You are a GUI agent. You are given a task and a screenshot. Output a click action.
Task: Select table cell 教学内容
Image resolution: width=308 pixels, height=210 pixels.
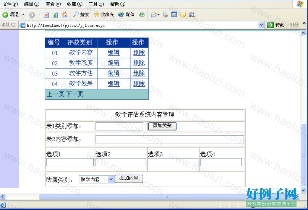81,52
